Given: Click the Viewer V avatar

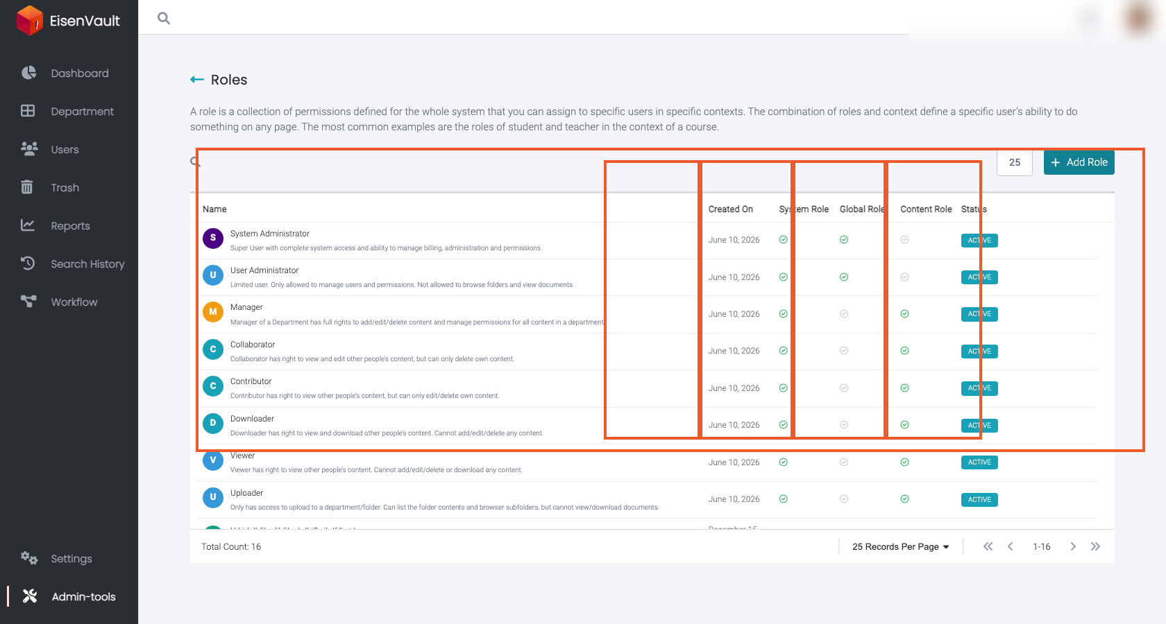Looking at the screenshot, I should (x=213, y=460).
